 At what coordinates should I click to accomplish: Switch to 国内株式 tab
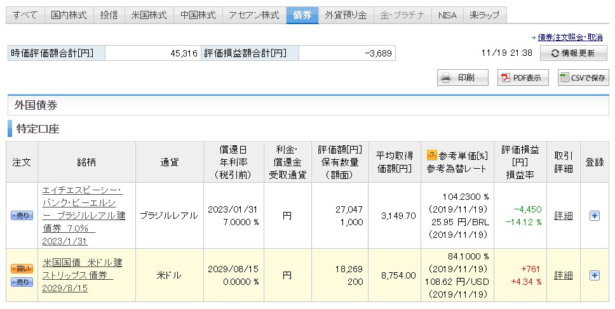coord(69,15)
